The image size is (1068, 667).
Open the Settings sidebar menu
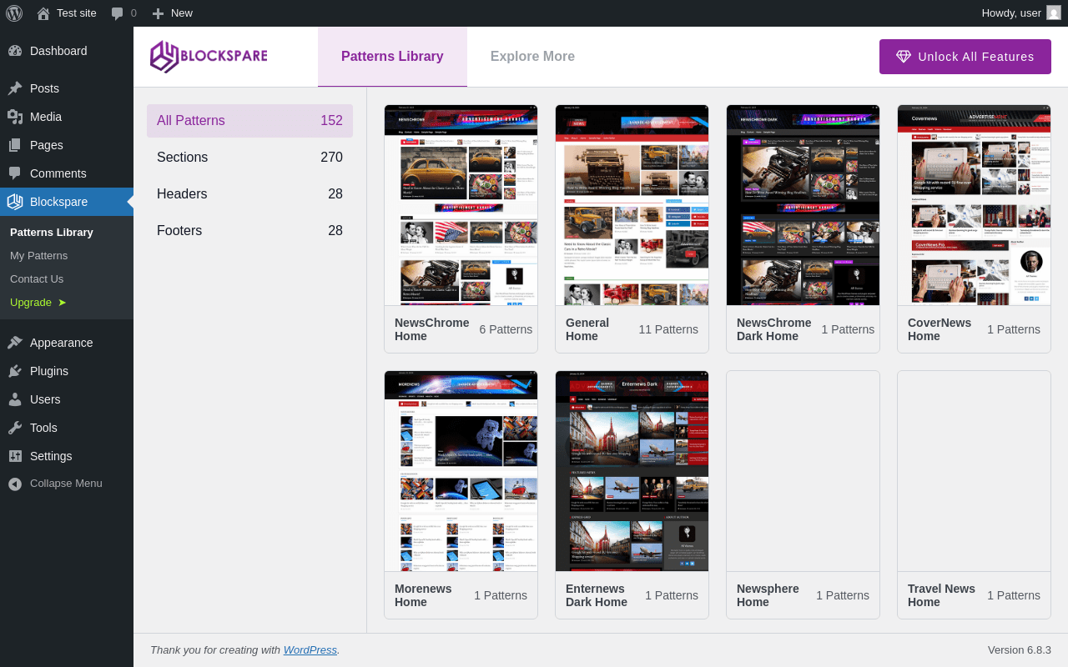point(51,456)
